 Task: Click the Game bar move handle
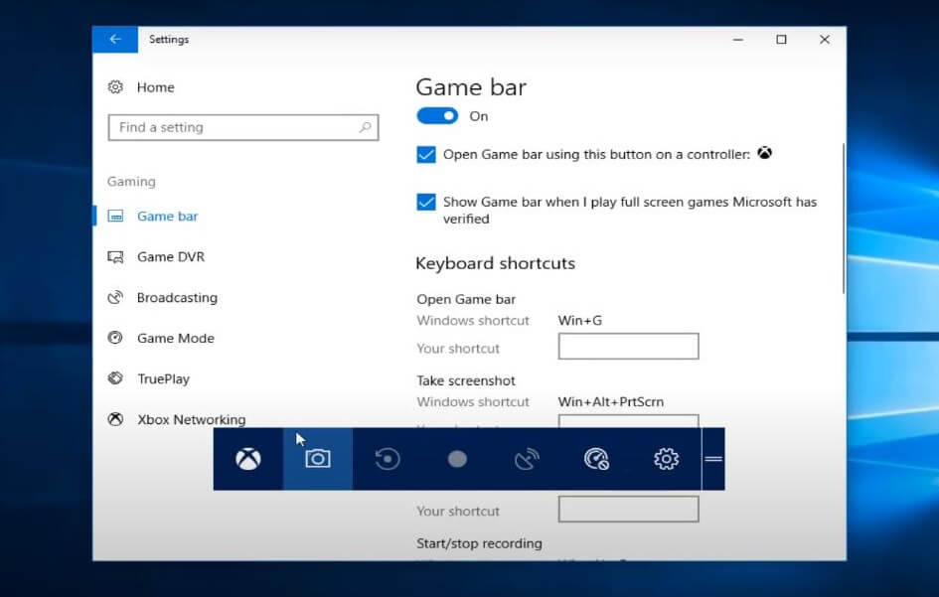713,459
